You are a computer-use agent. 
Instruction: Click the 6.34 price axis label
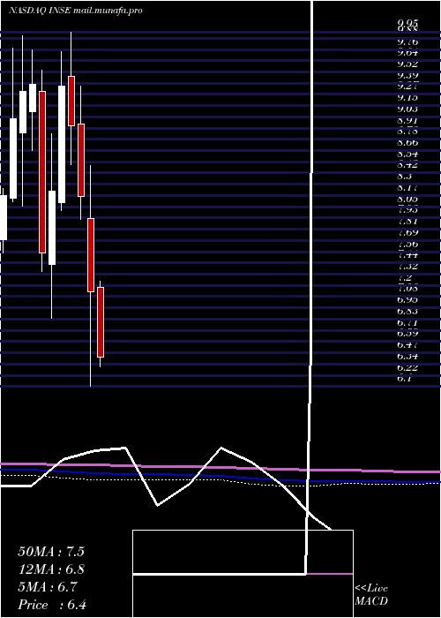pos(407,357)
